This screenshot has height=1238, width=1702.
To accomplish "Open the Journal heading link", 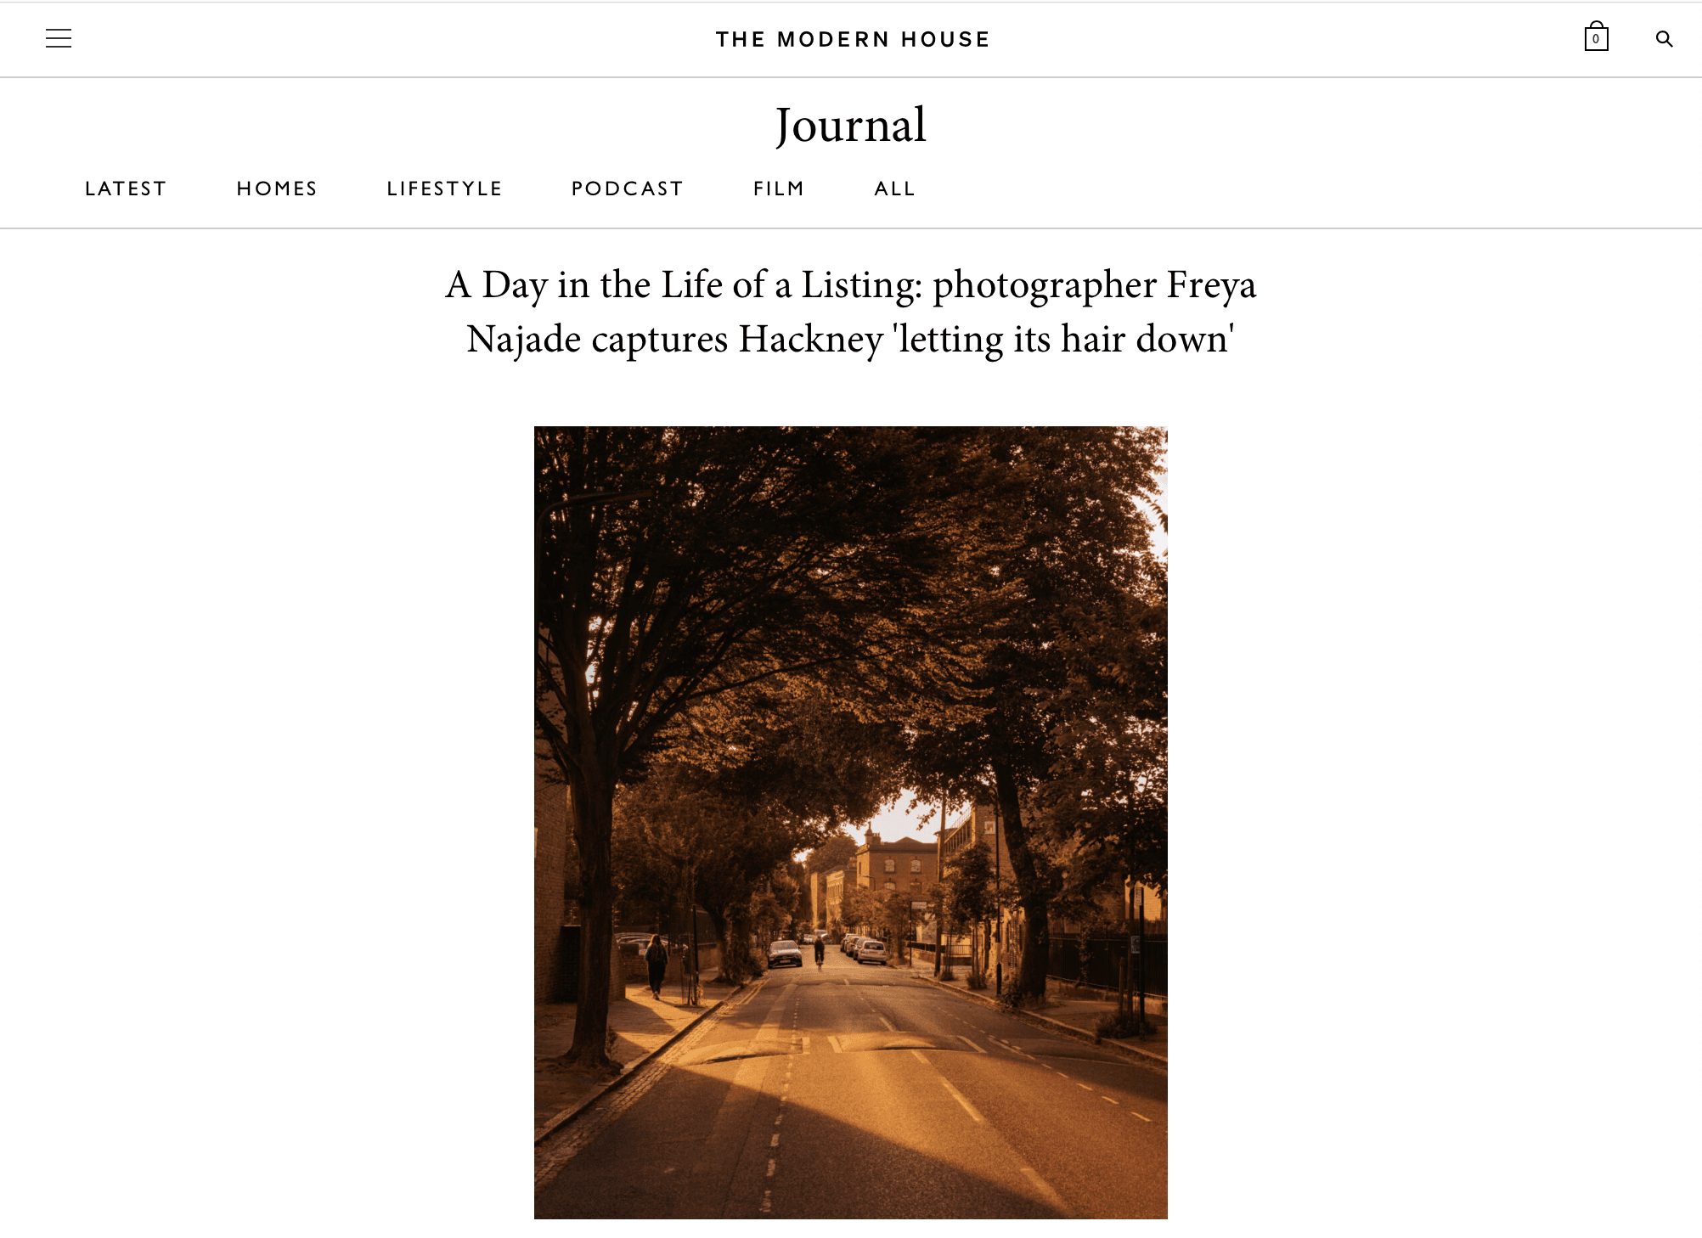I will pos(851,126).
